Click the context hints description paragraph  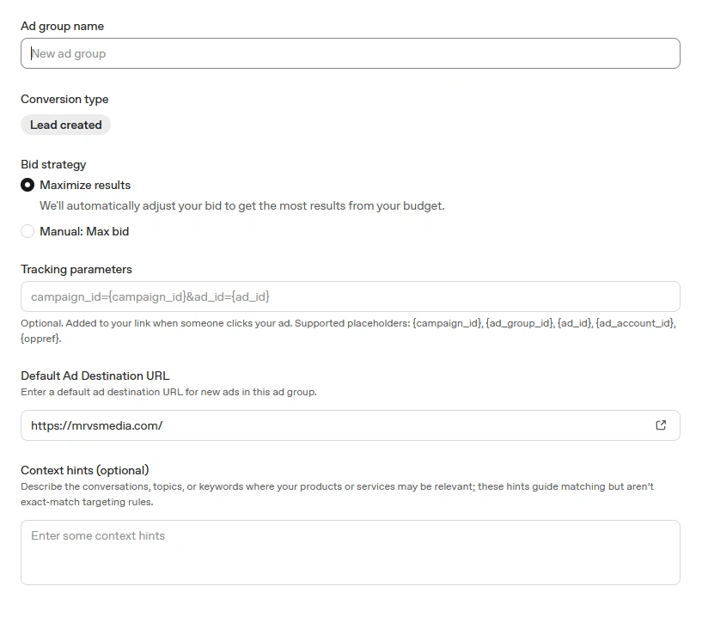point(337,494)
